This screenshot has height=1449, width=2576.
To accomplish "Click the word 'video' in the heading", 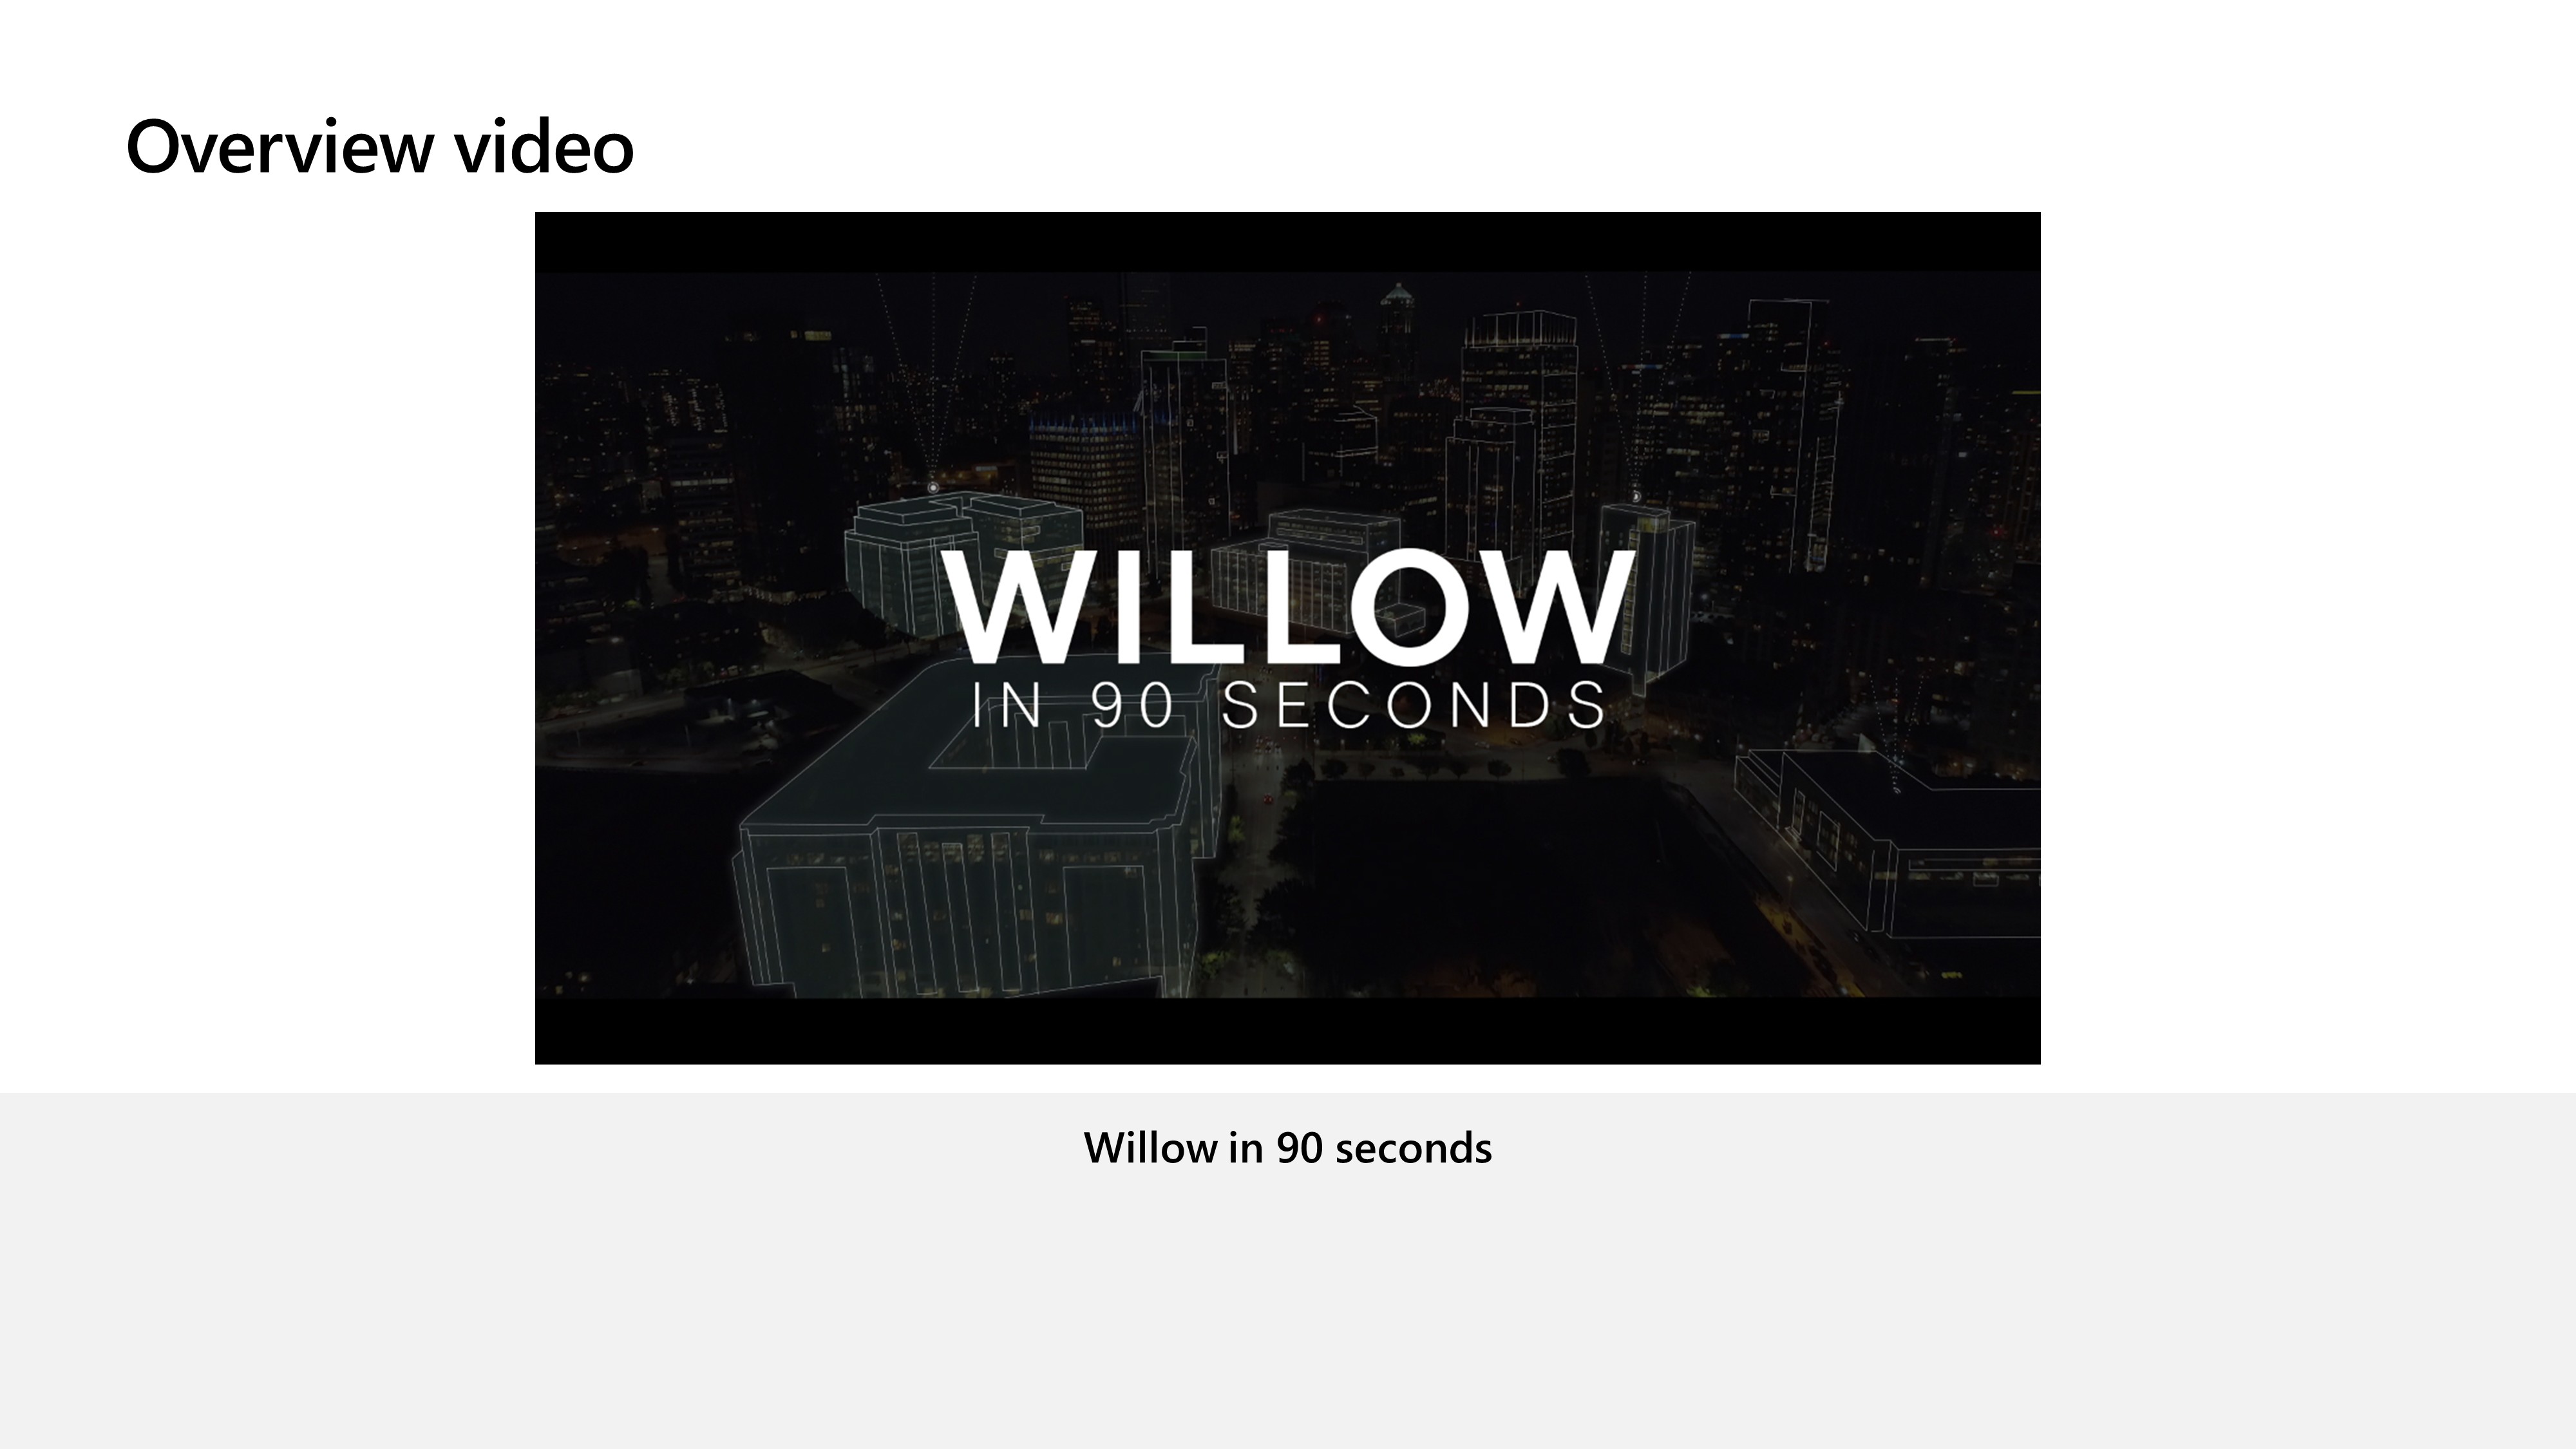I will click(x=544, y=147).
